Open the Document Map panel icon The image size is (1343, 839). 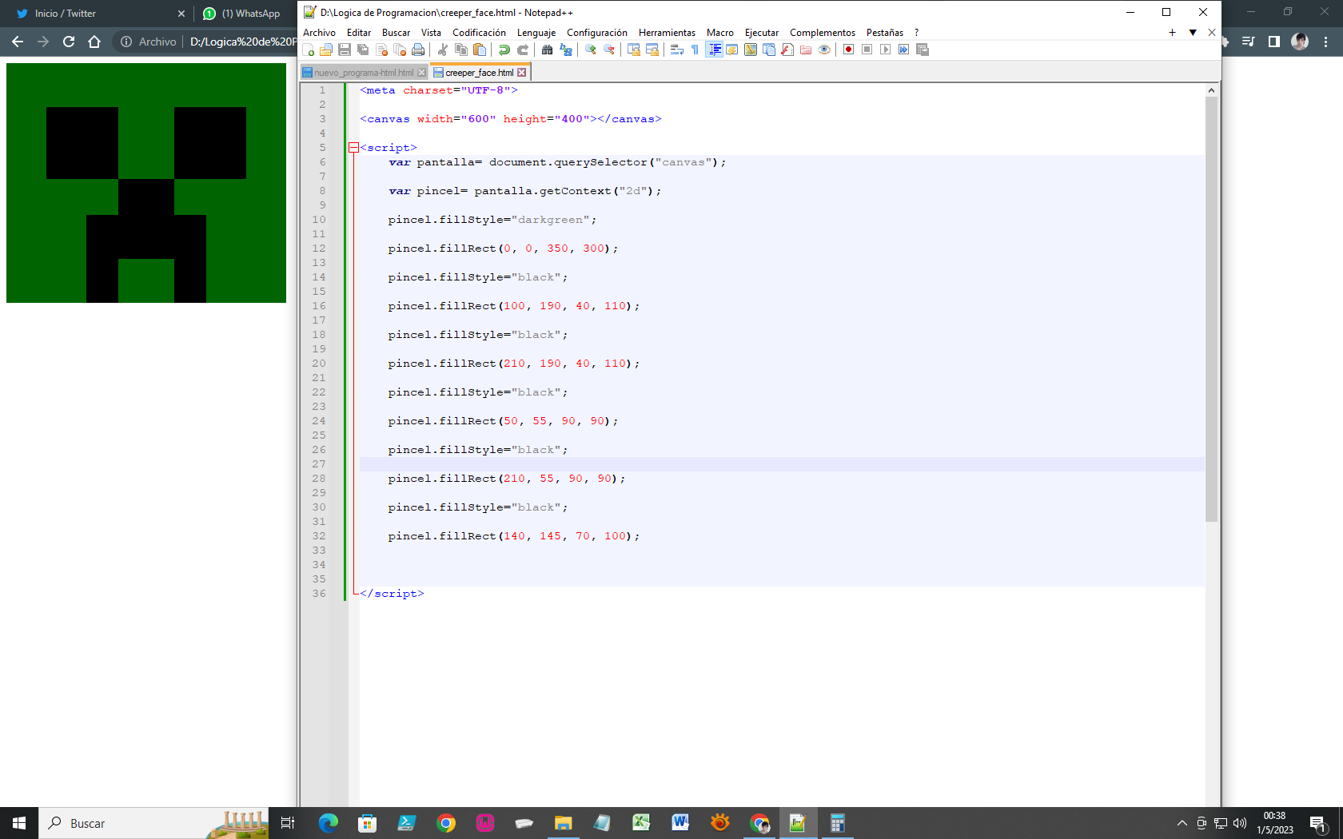(x=751, y=50)
